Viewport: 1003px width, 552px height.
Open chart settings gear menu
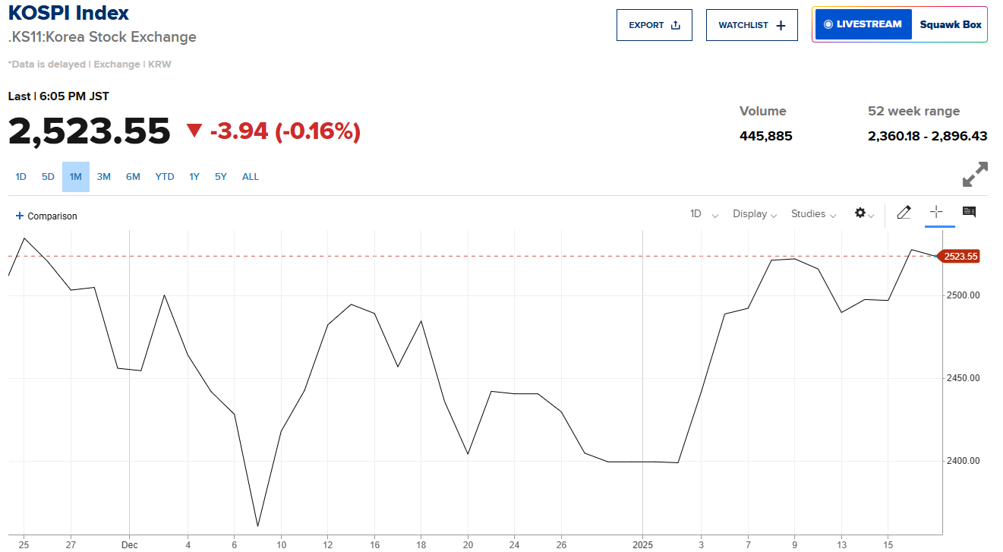(863, 213)
